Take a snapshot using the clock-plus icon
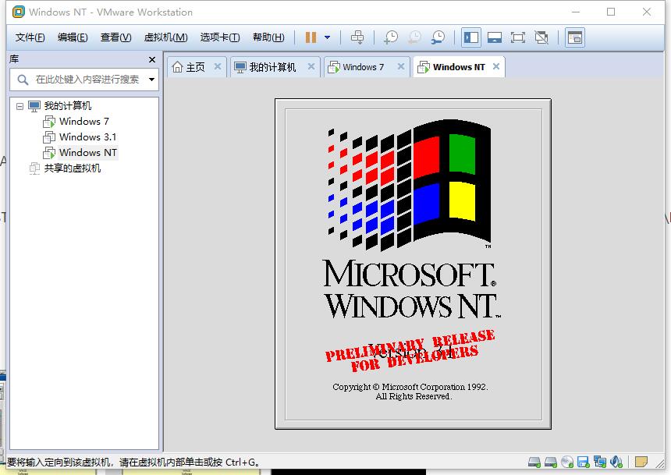Image resolution: width=671 pixels, height=475 pixels. (391, 37)
